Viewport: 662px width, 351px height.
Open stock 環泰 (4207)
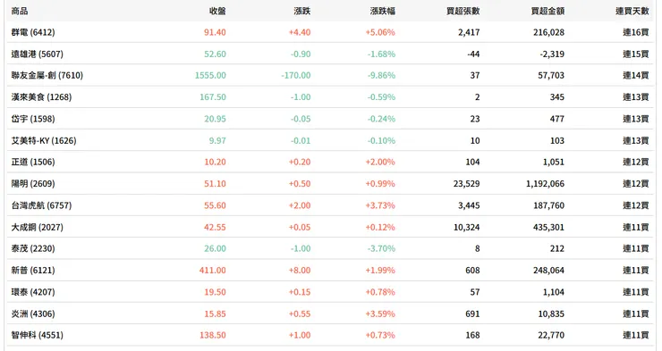[33, 292]
